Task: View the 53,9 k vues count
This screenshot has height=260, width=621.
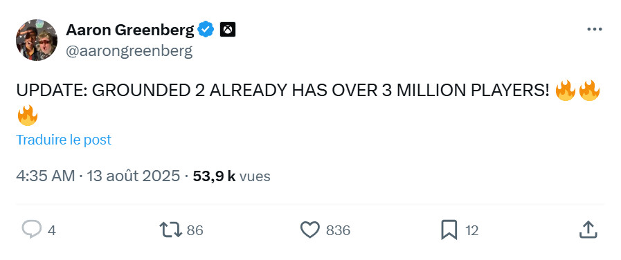Action: tap(232, 176)
